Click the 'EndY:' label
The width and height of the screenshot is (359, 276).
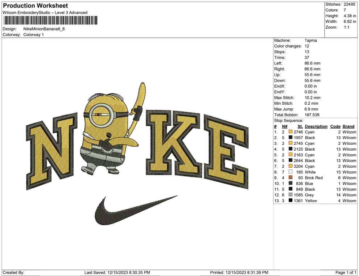(280, 92)
